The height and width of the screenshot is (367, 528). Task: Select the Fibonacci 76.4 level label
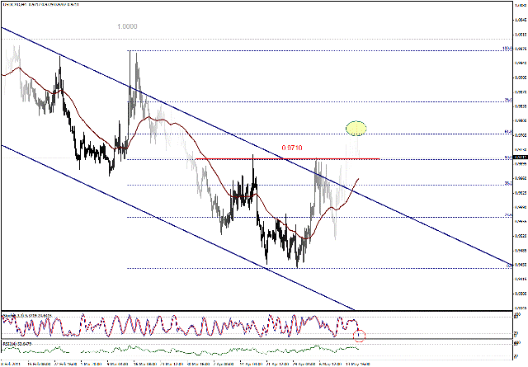pos(507,101)
